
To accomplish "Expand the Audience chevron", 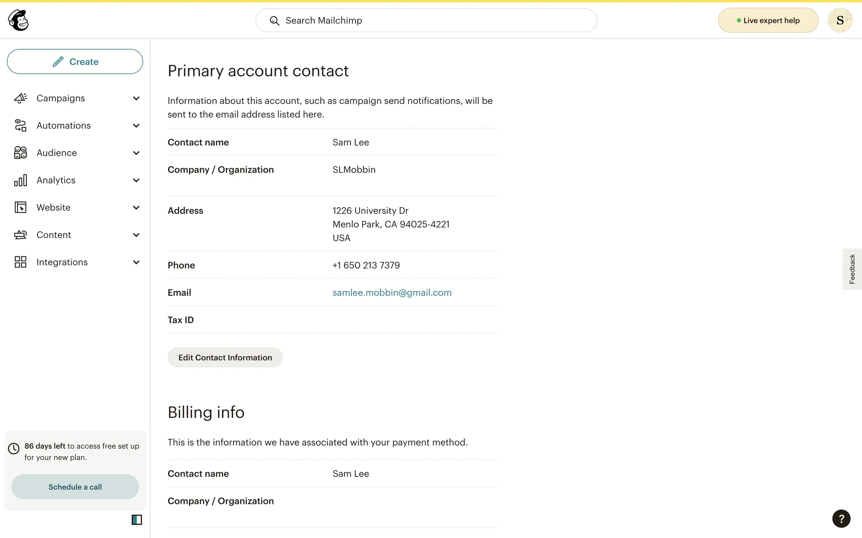I will [x=136, y=153].
